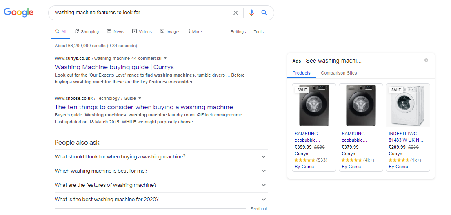The height and width of the screenshot is (215, 451).
Task: Click the More three-dots menu
Action: 195,32
